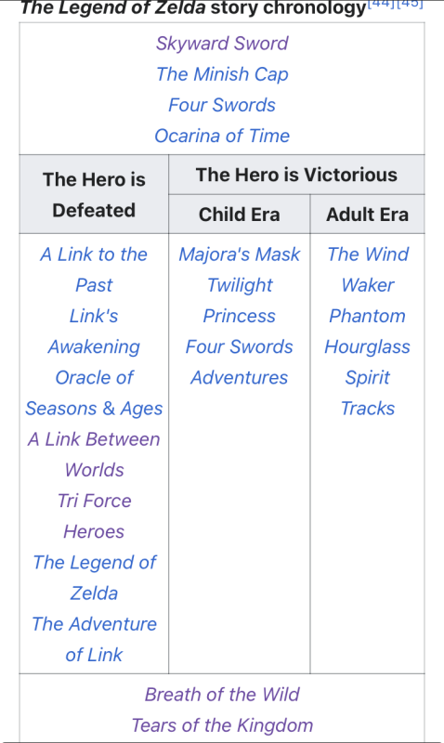Click The Legend of Zelda game link
The width and height of the screenshot is (444, 743).
point(94,577)
